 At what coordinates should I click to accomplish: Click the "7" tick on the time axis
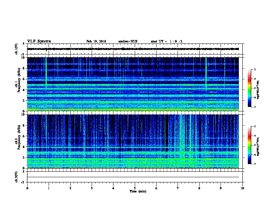click(x=178, y=188)
